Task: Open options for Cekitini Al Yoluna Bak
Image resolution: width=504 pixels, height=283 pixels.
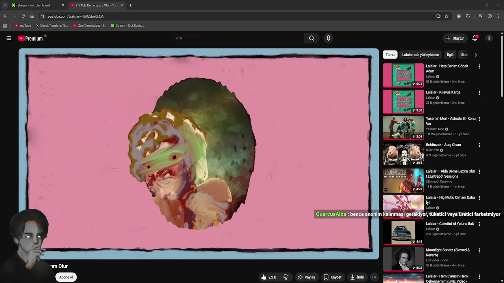Action: click(479, 224)
